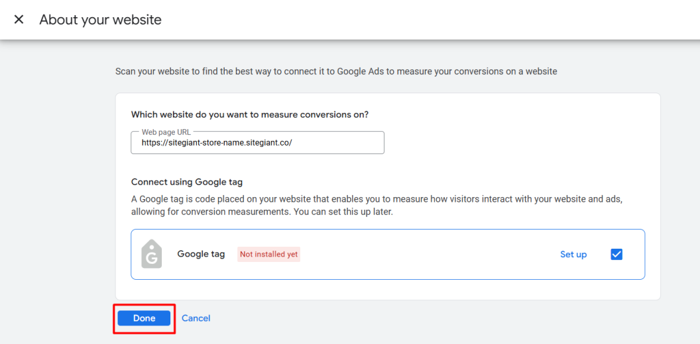Click the small 'Web page URL' floating label
Image resolution: width=700 pixels, height=344 pixels.
pos(166,132)
